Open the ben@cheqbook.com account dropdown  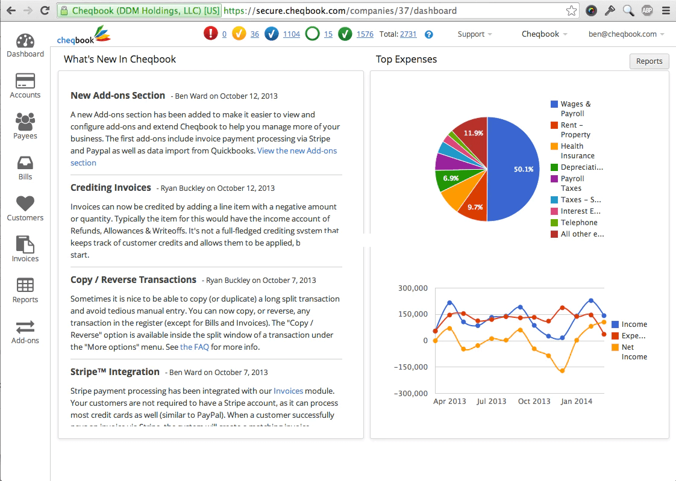pos(626,34)
